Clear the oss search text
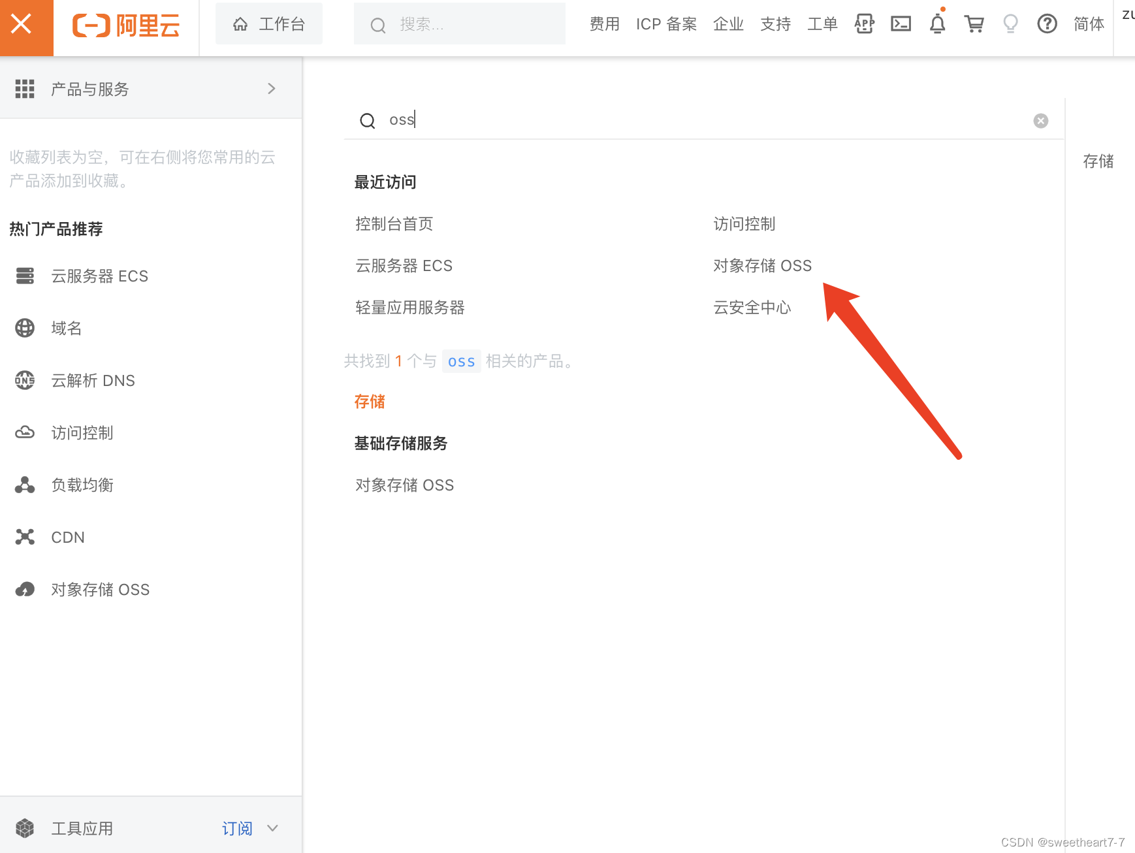This screenshot has width=1135, height=853. (1041, 121)
